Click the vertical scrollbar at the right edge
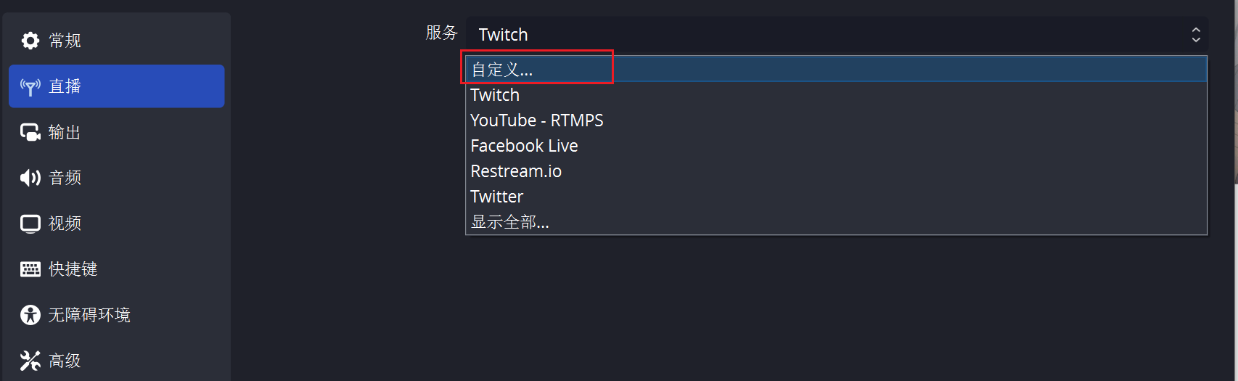Screen dimensions: 1238x381 1236,87
